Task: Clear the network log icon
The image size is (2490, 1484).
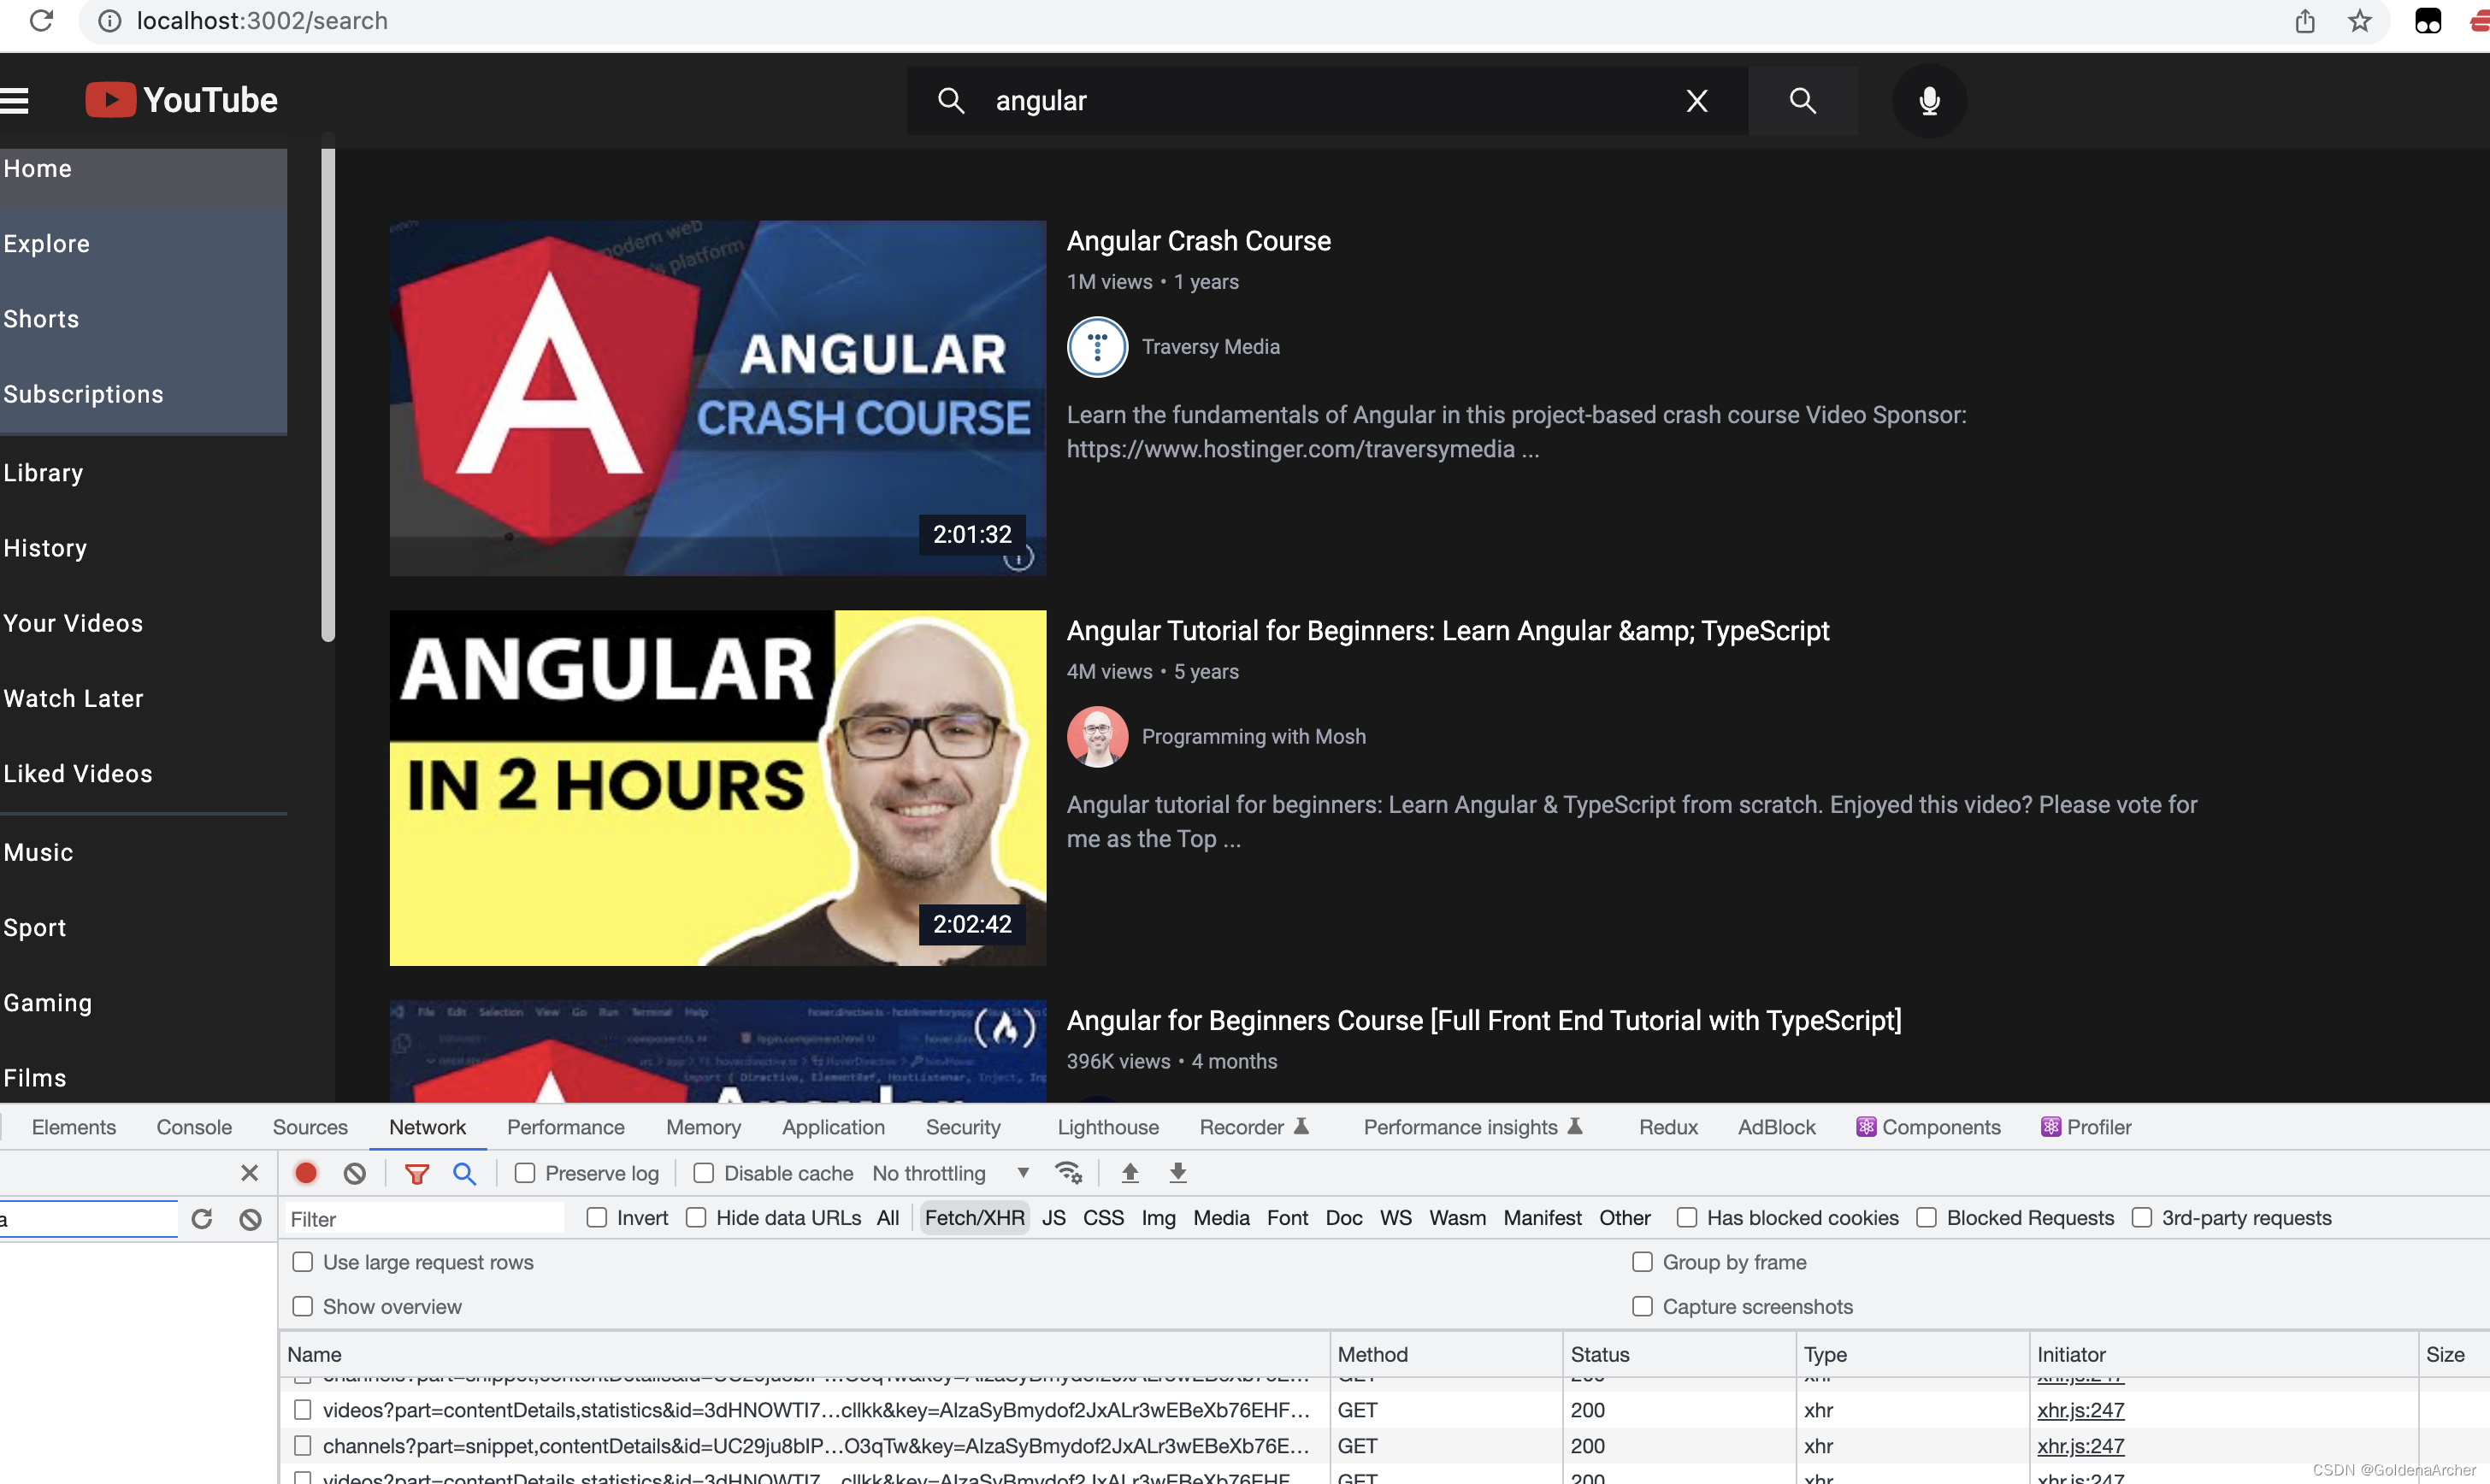Action: tap(355, 1173)
